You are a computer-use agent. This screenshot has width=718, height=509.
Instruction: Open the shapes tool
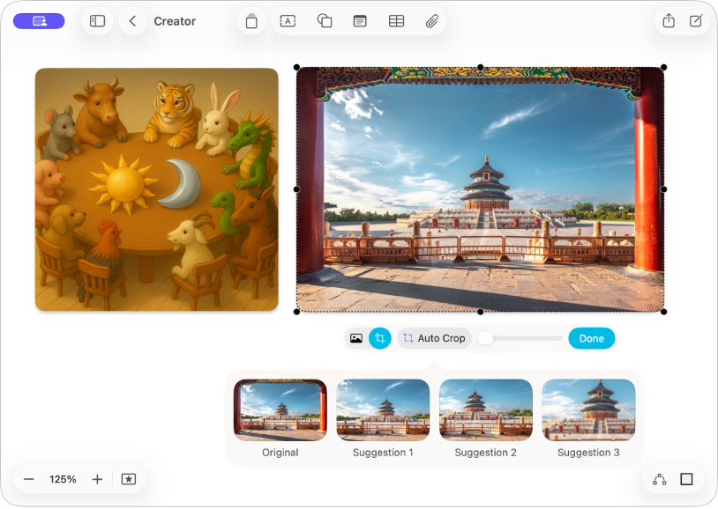(323, 21)
